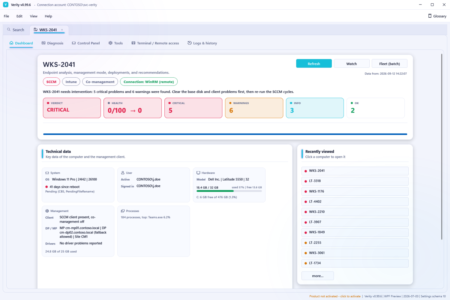Open LT-3907 from Recently viewed
Viewport: 450px width, 300px height.
coord(355,222)
